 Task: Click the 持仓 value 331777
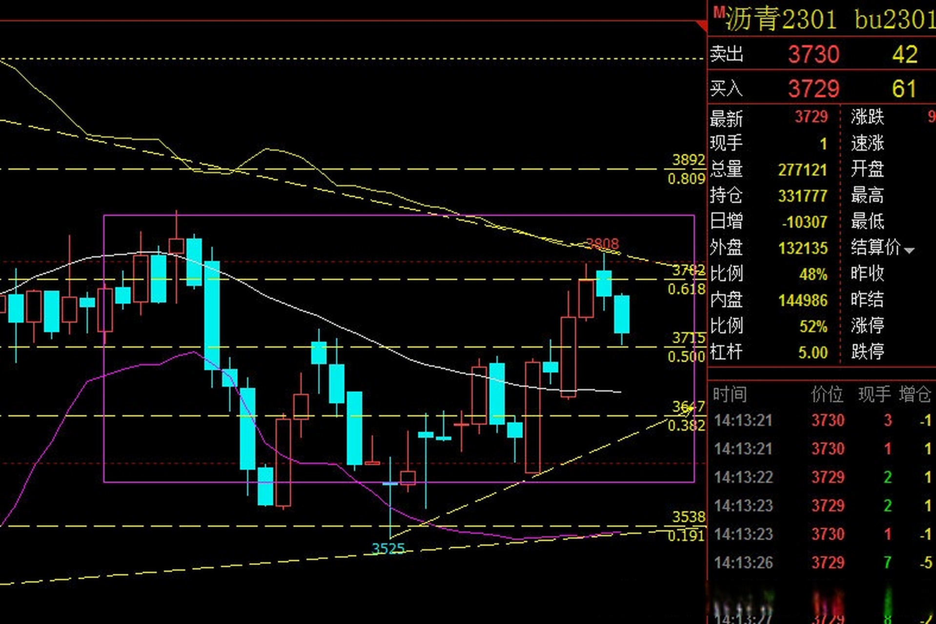[x=802, y=196]
